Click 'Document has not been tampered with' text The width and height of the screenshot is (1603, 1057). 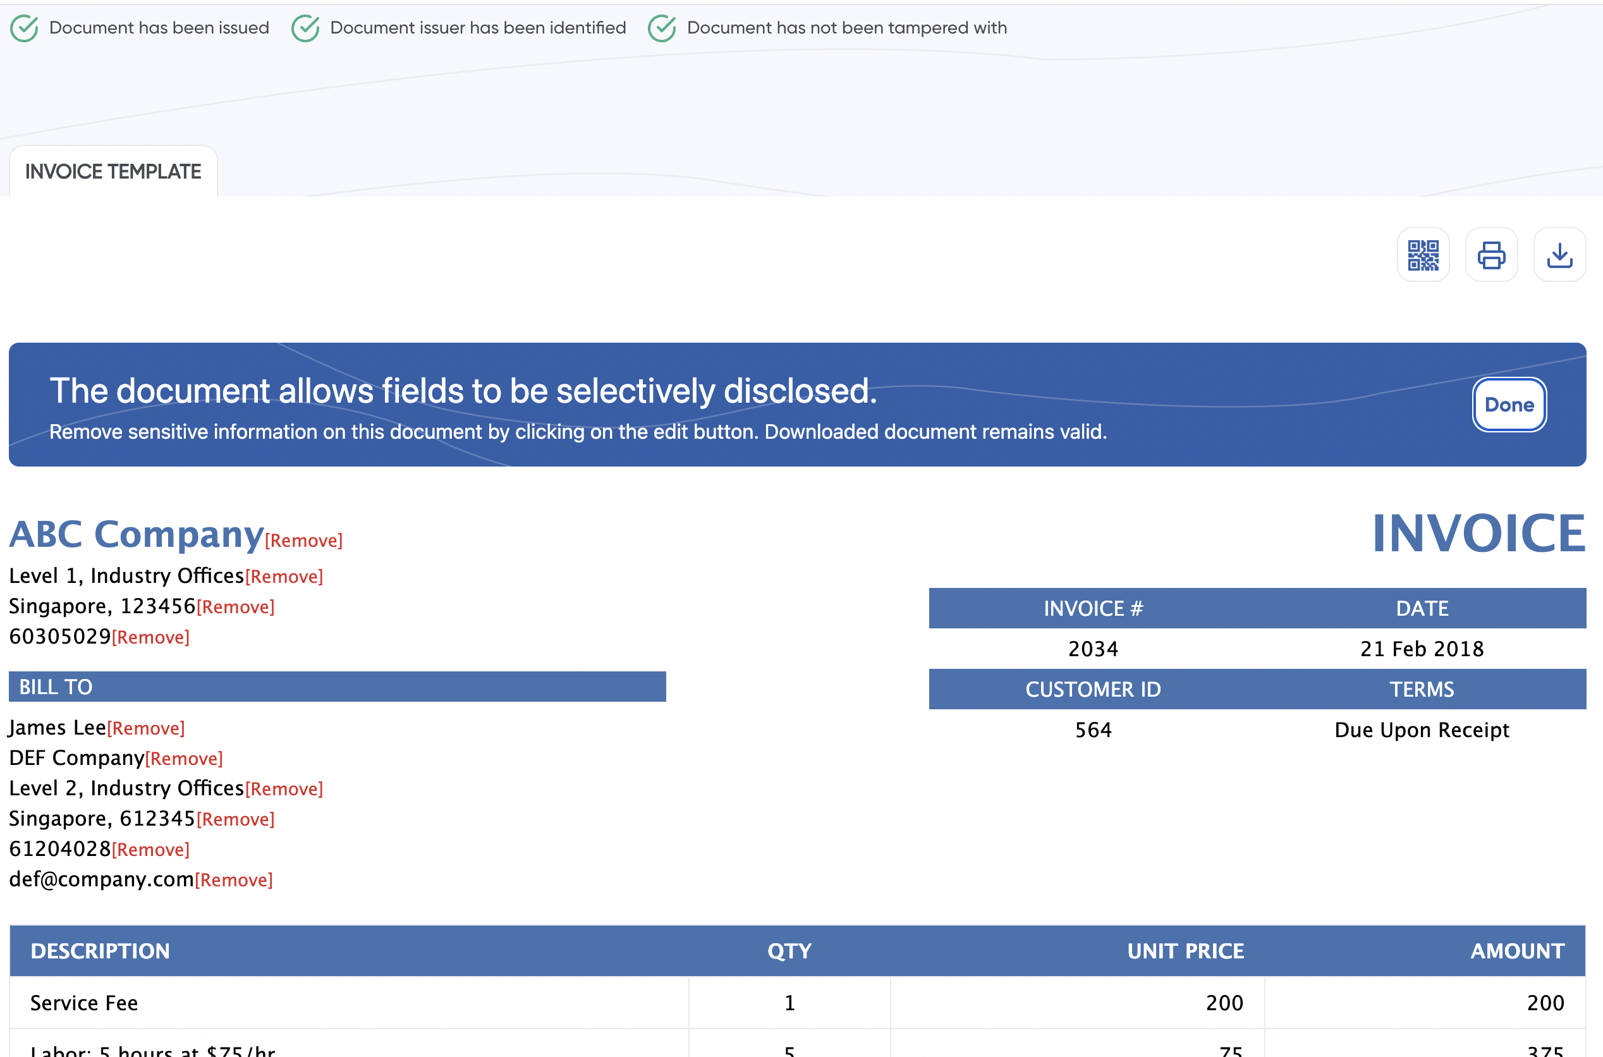(x=846, y=28)
